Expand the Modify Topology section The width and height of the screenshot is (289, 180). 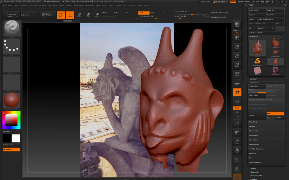(x=256, y=149)
